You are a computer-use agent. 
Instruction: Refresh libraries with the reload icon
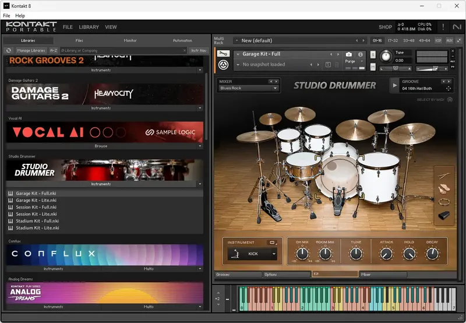(x=9, y=51)
